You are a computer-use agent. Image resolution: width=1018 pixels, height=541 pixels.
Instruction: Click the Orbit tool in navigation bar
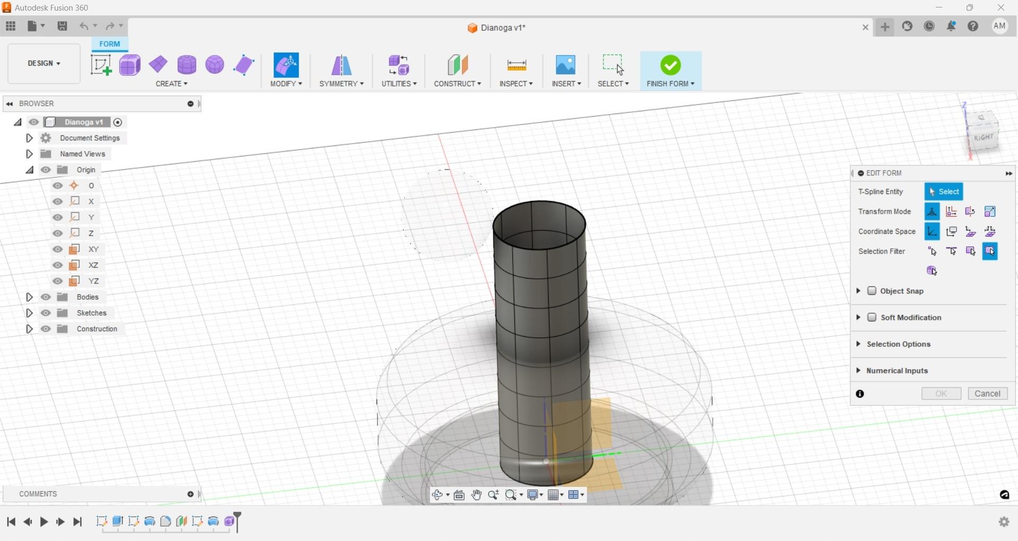438,495
